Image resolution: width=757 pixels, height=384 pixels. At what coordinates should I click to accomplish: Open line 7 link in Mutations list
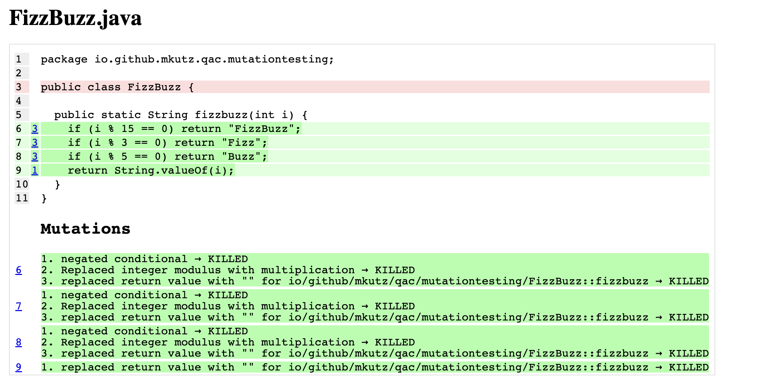pos(18,306)
